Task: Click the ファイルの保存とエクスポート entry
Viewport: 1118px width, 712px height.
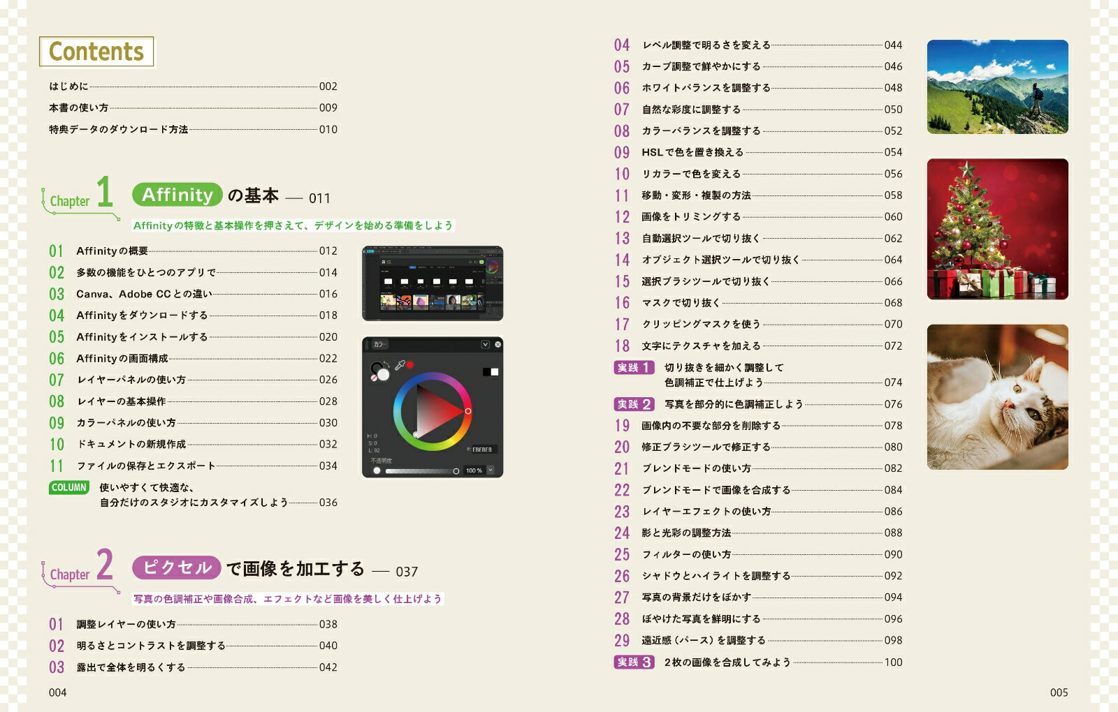Action: pyautogui.click(x=193, y=466)
